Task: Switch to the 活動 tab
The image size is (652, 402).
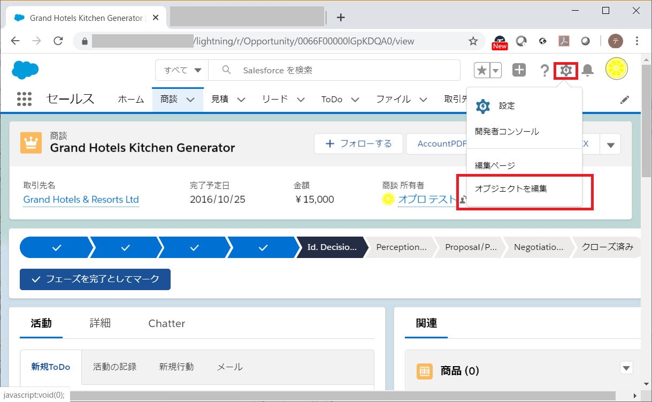Action: [41, 323]
